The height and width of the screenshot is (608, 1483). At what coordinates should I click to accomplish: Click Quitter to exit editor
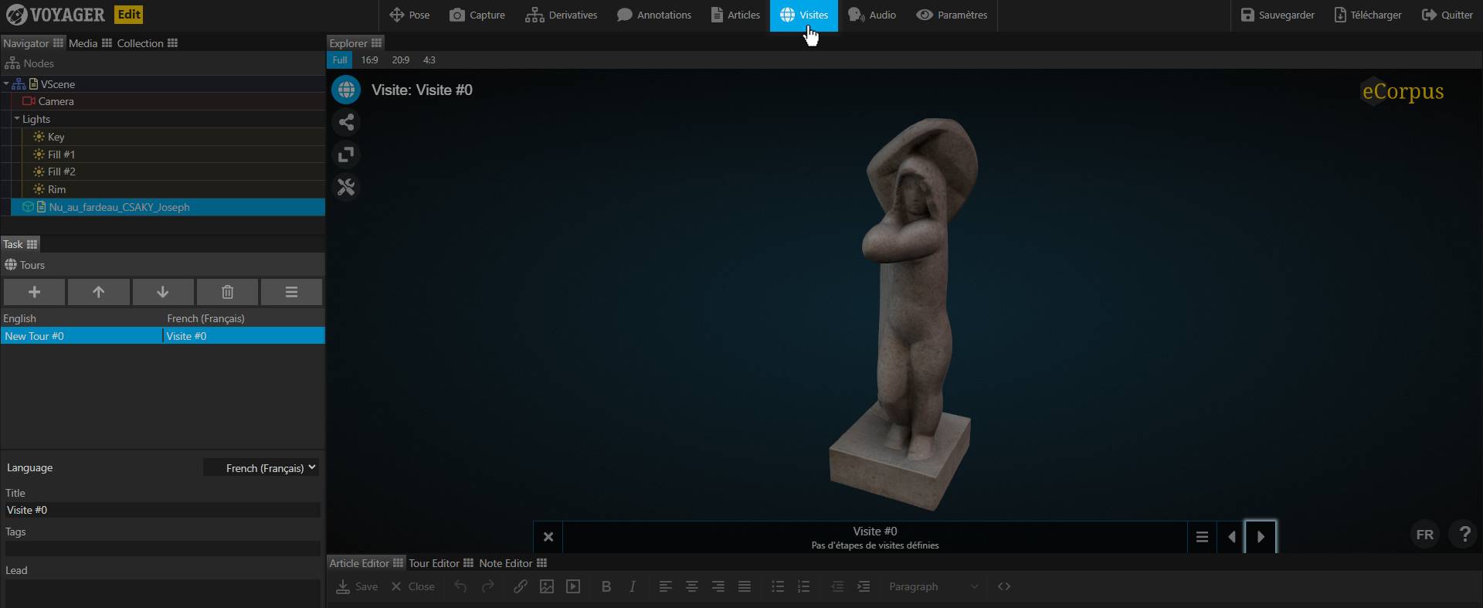(x=1447, y=15)
